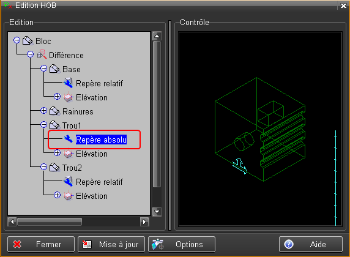Collapse the Différence node
Screen dimensions: 350x257
coord(31,54)
